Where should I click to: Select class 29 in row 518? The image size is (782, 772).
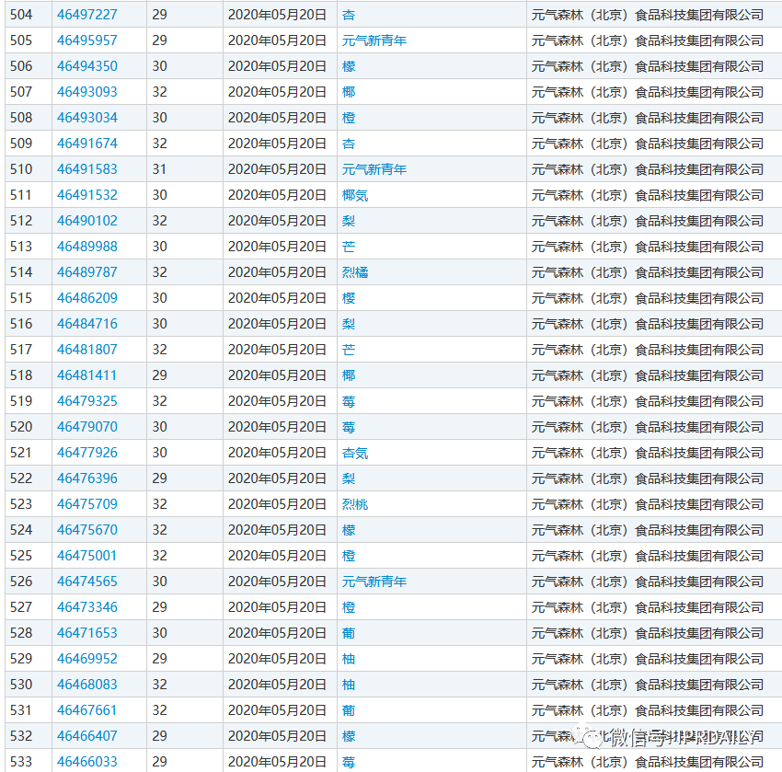pyautogui.click(x=159, y=375)
